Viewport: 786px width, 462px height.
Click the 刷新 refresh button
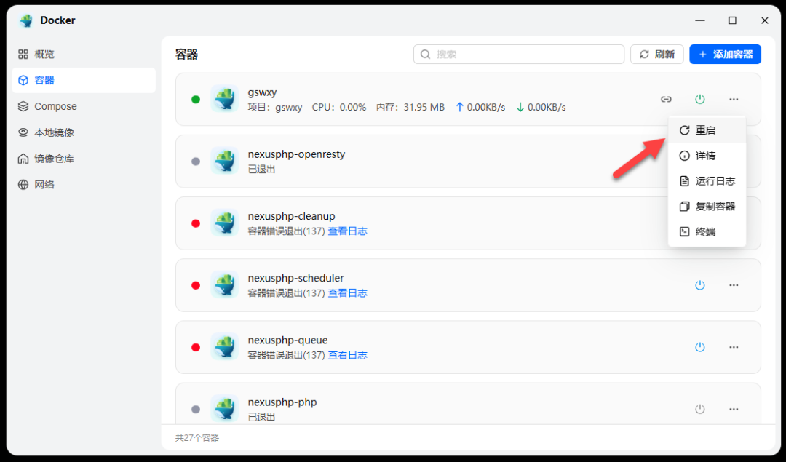click(x=656, y=54)
